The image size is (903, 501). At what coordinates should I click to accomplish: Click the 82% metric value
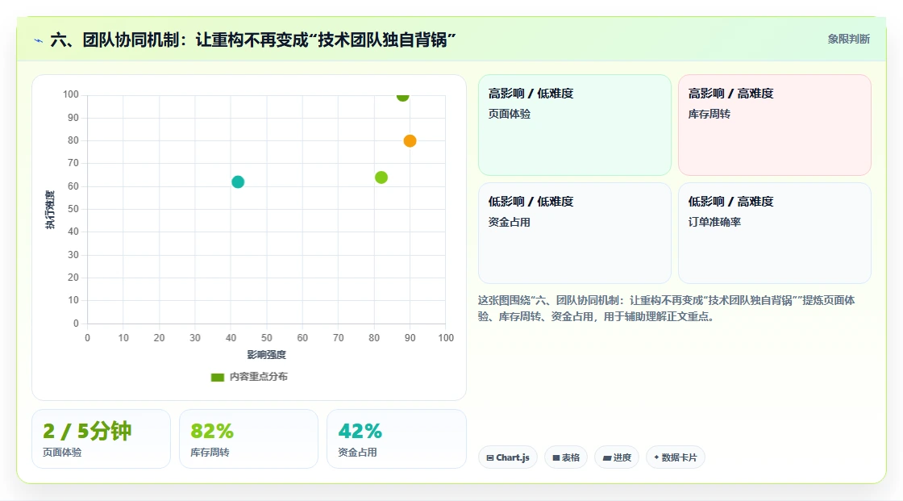(212, 431)
